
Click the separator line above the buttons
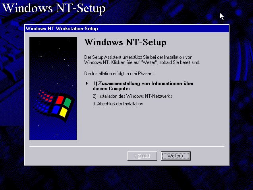126,146
